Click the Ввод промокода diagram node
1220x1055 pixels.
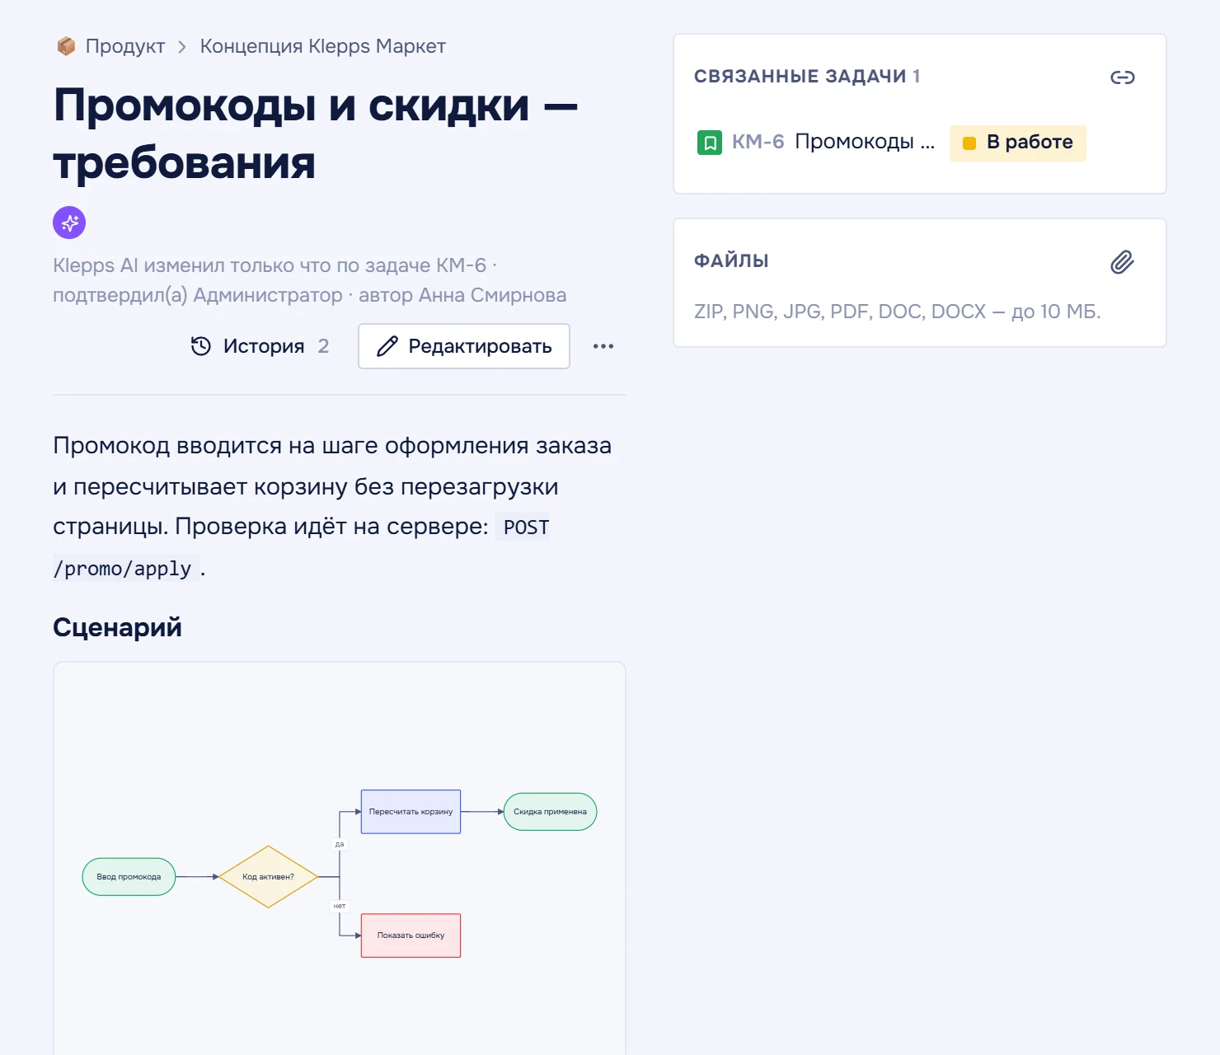[x=129, y=877]
